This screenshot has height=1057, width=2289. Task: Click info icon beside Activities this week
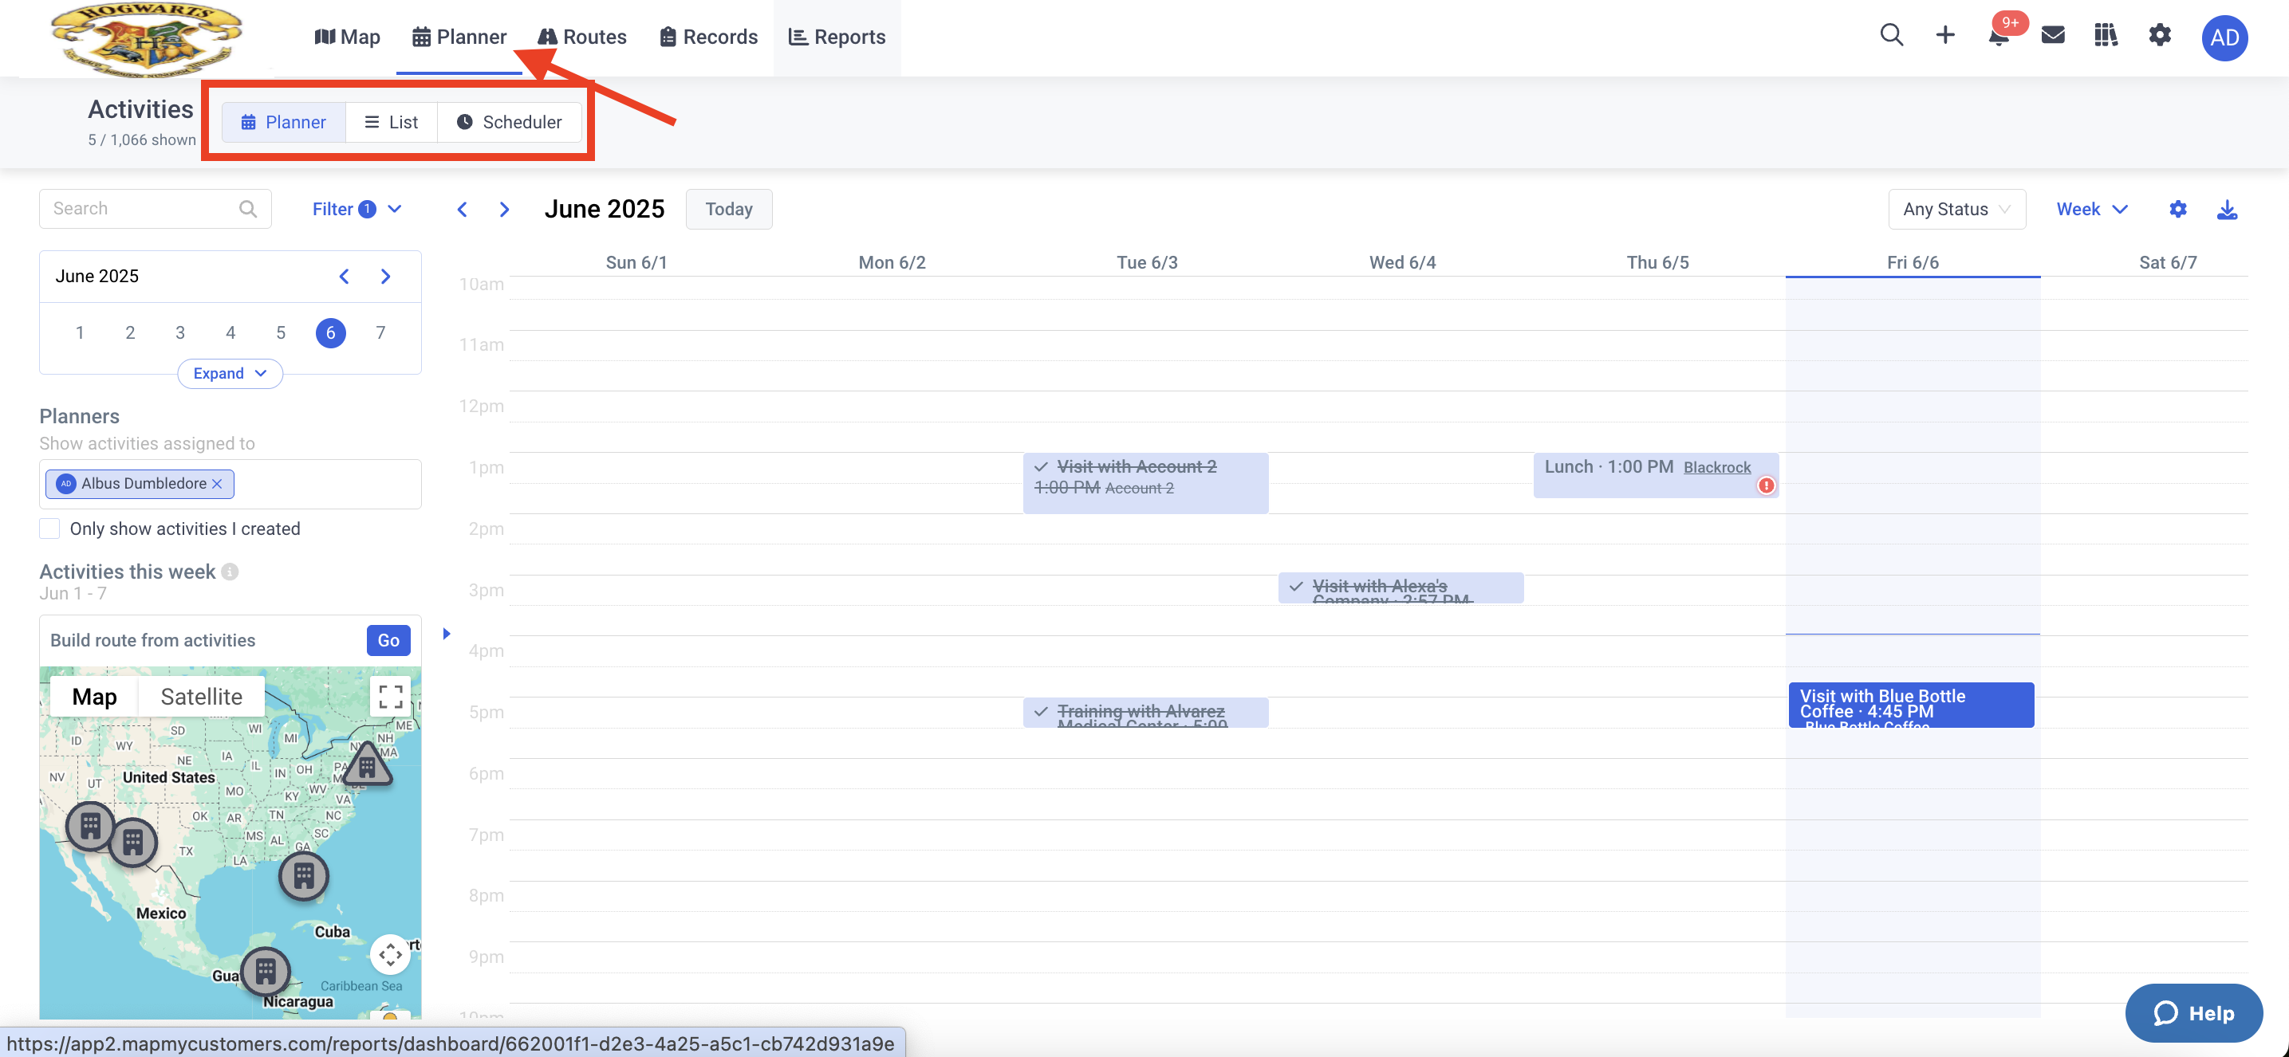click(x=230, y=572)
